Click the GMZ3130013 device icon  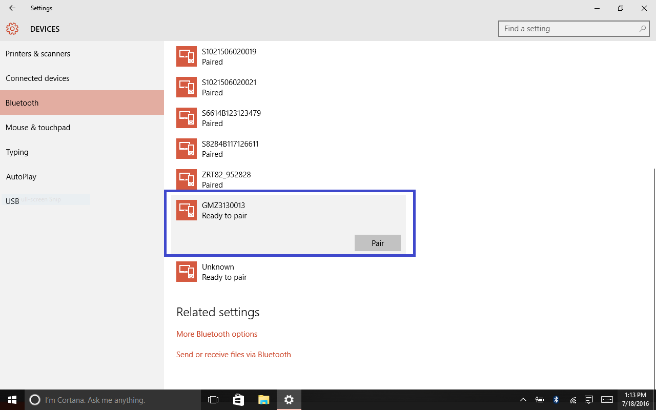point(187,210)
